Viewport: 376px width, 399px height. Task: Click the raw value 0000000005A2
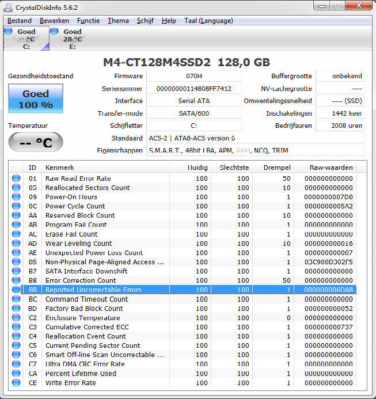(x=328, y=206)
